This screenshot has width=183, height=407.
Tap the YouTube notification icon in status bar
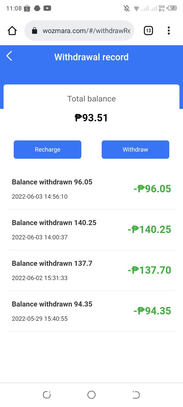click(x=47, y=8)
